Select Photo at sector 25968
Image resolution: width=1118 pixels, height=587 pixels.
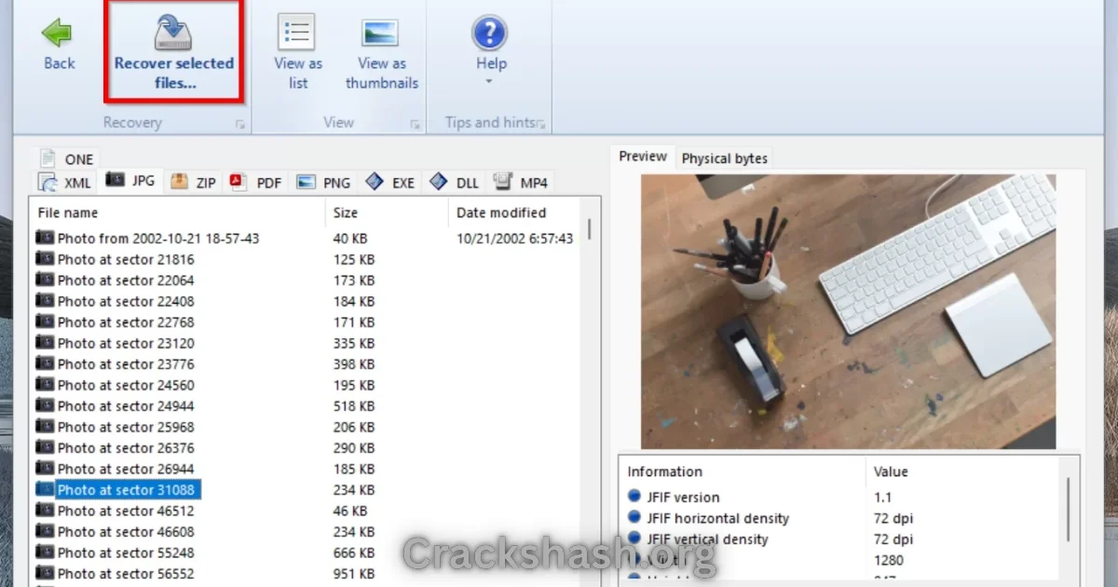pos(126,427)
